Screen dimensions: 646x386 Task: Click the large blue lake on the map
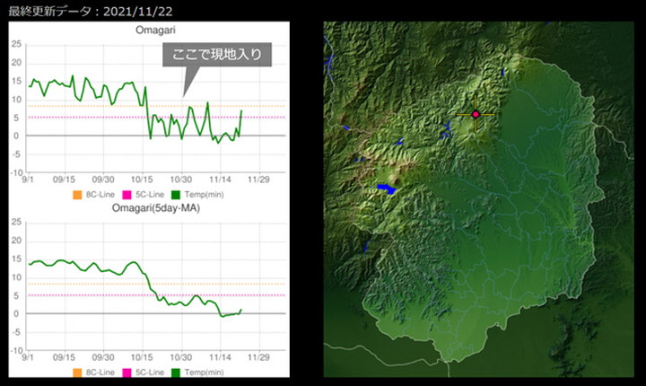pos(386,189)
